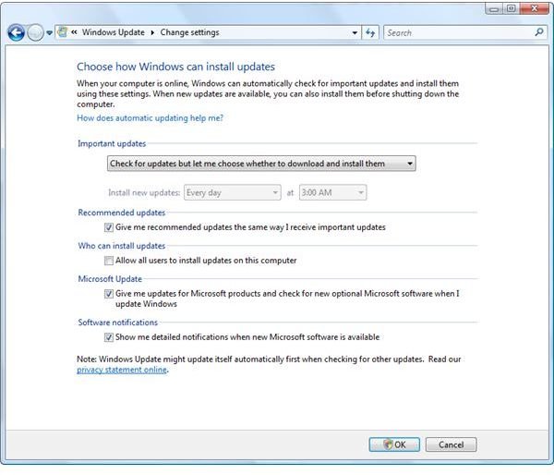Click the greyed Forward navigation arrow
554x475 pixels.
tap(35, 33)
